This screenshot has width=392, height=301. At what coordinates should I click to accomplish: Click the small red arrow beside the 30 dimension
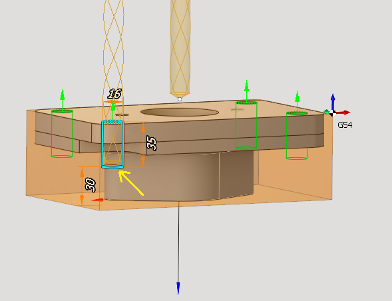97,200
